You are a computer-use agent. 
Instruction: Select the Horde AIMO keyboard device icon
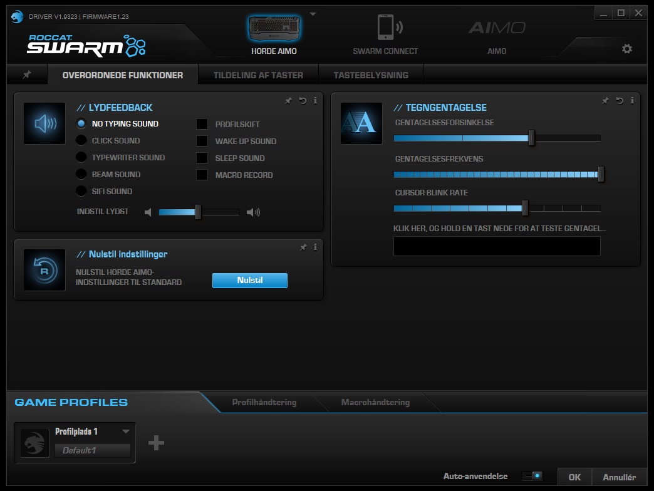(x=274, y=28)
